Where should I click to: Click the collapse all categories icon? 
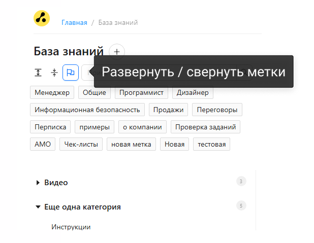click(x=54, y=73)
